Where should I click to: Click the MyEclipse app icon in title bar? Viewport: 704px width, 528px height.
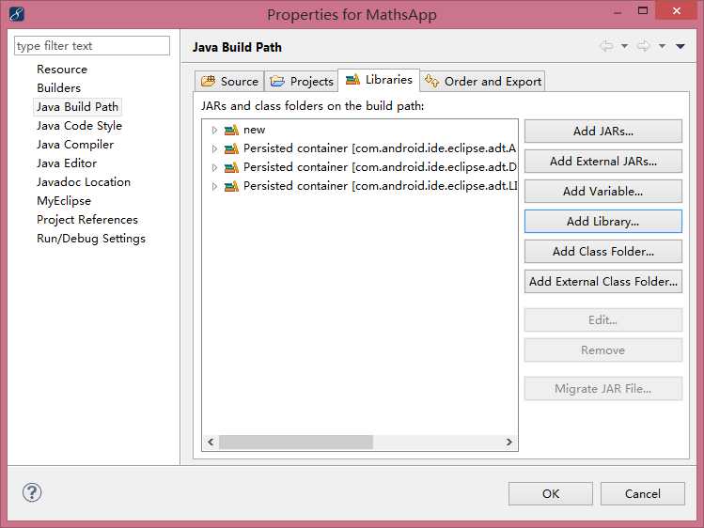(x=17, y=14)
